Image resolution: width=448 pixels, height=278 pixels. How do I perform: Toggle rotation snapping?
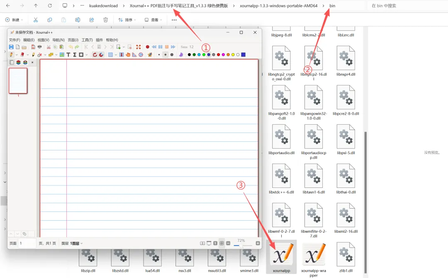pos(95,54)
